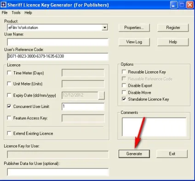Enable the Feature Access Key checkbox
195x181 pixels.
pos(9,118)
